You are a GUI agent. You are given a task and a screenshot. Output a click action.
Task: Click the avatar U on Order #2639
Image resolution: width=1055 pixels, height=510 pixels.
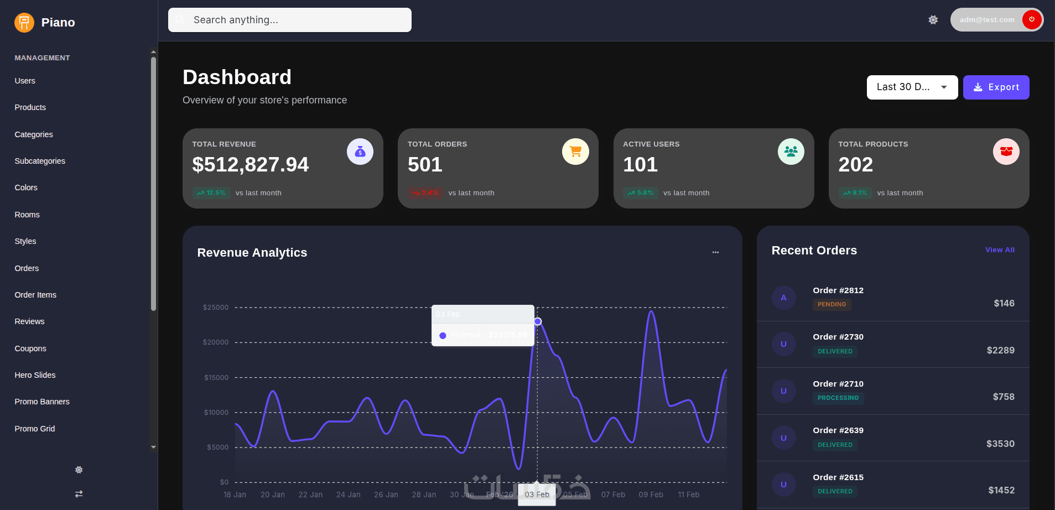coord(783,438)
